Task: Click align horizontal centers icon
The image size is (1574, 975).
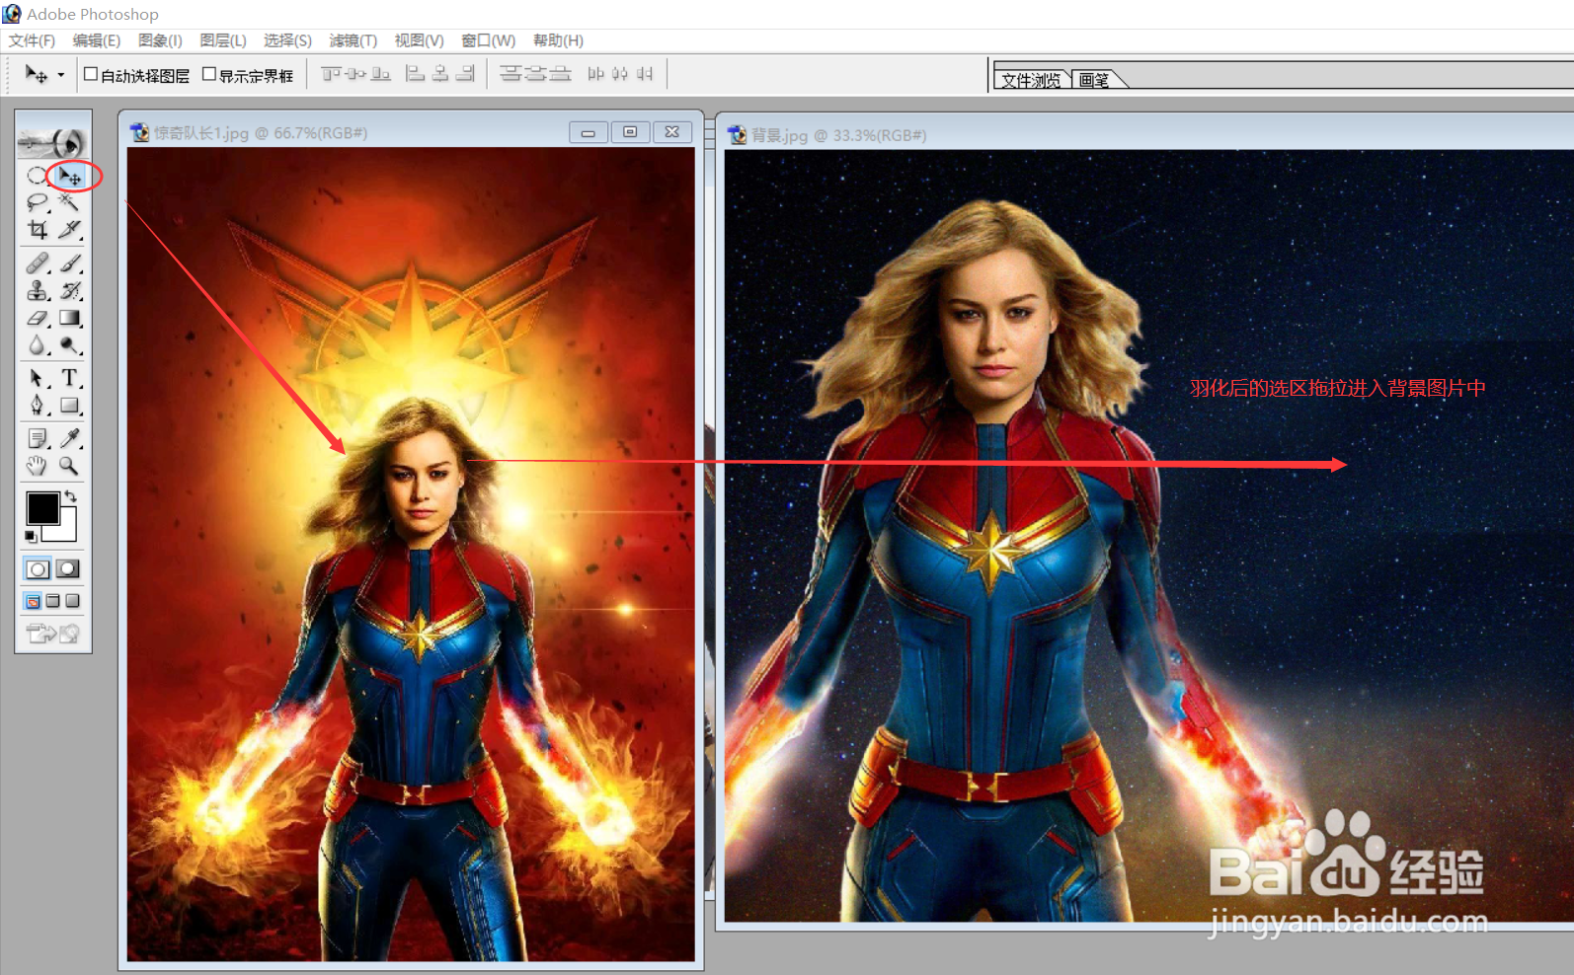Action: [440, 74]
